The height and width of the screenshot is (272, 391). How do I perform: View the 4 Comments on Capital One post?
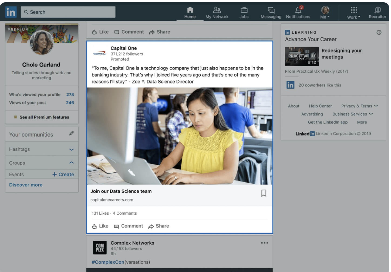(x=125, y=213)
